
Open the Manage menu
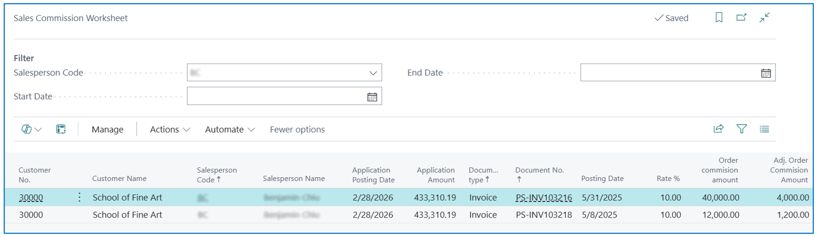pos(108,129)
